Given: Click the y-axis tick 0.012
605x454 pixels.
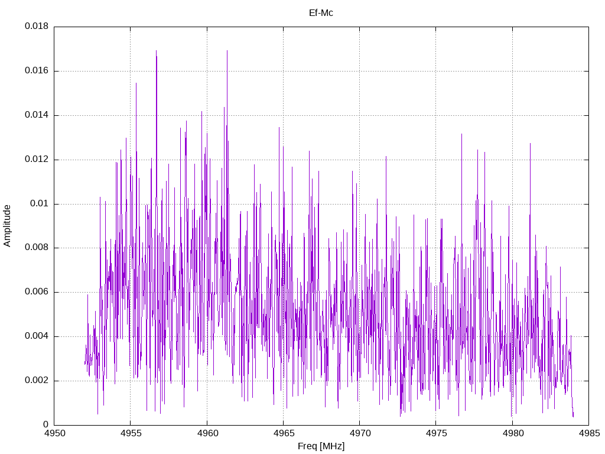Looking at the screenshot, I should coord(37,159).
